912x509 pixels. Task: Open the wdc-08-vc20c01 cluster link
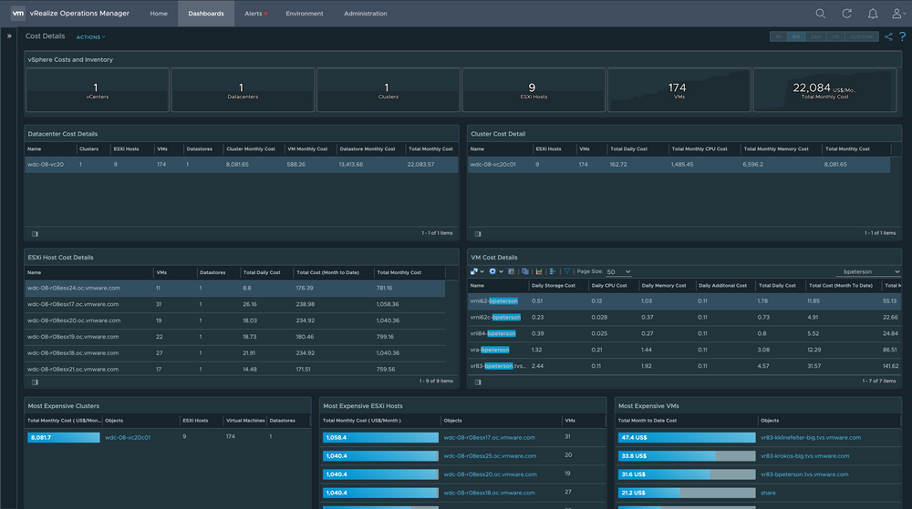coord(128,437)
